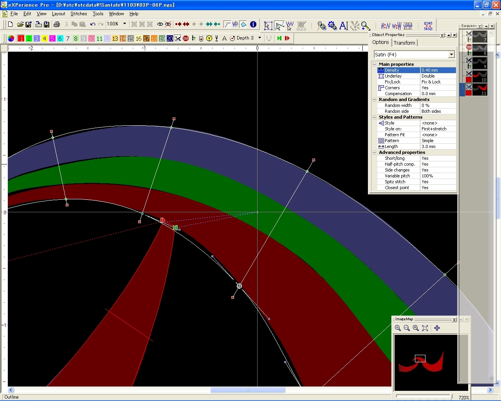This screenshot has width=501, height=401.
Task: Zoom in using the ImageMap plus magnifier
Action: (x=398, y=328)
